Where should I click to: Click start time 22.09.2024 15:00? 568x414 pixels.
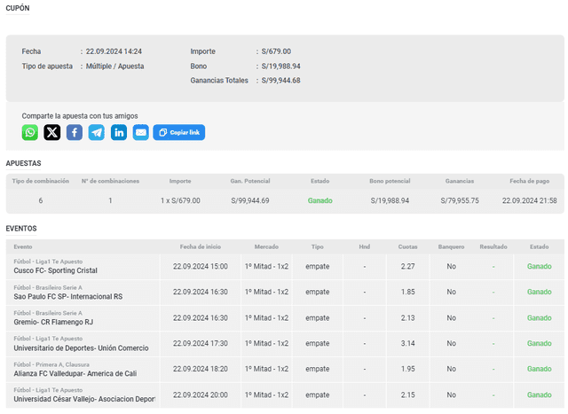pos(201,266)
